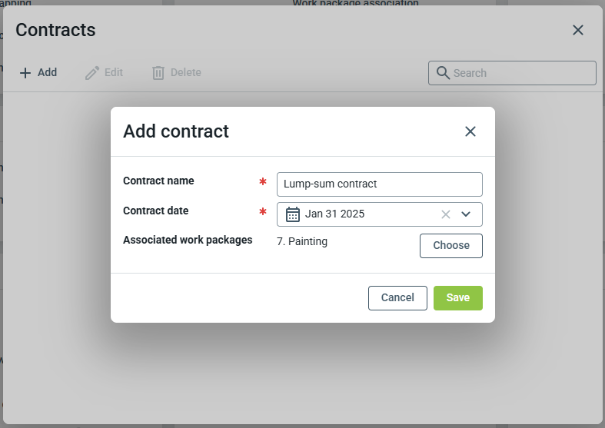Expand the Contract date dropdown chevron
This screenshot has height=428, width=605.
(x=466, y=214)
